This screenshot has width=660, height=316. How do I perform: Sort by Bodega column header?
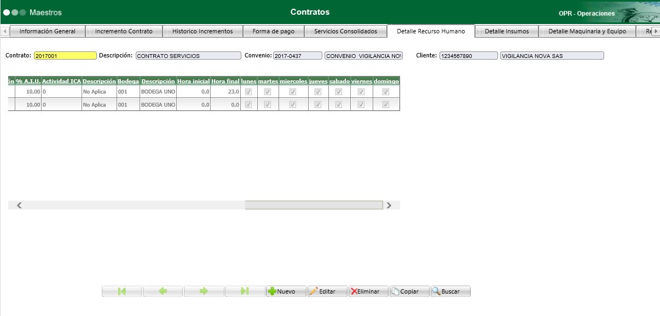(x=128, y=81)
